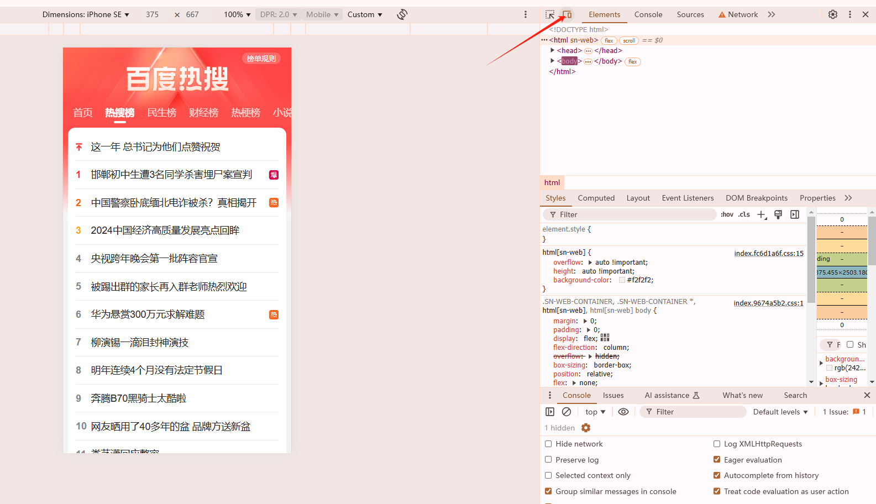Viewport: 876px width, 504px height.
Task: Expand the margin shorthand property arrow
Action: 585,321
